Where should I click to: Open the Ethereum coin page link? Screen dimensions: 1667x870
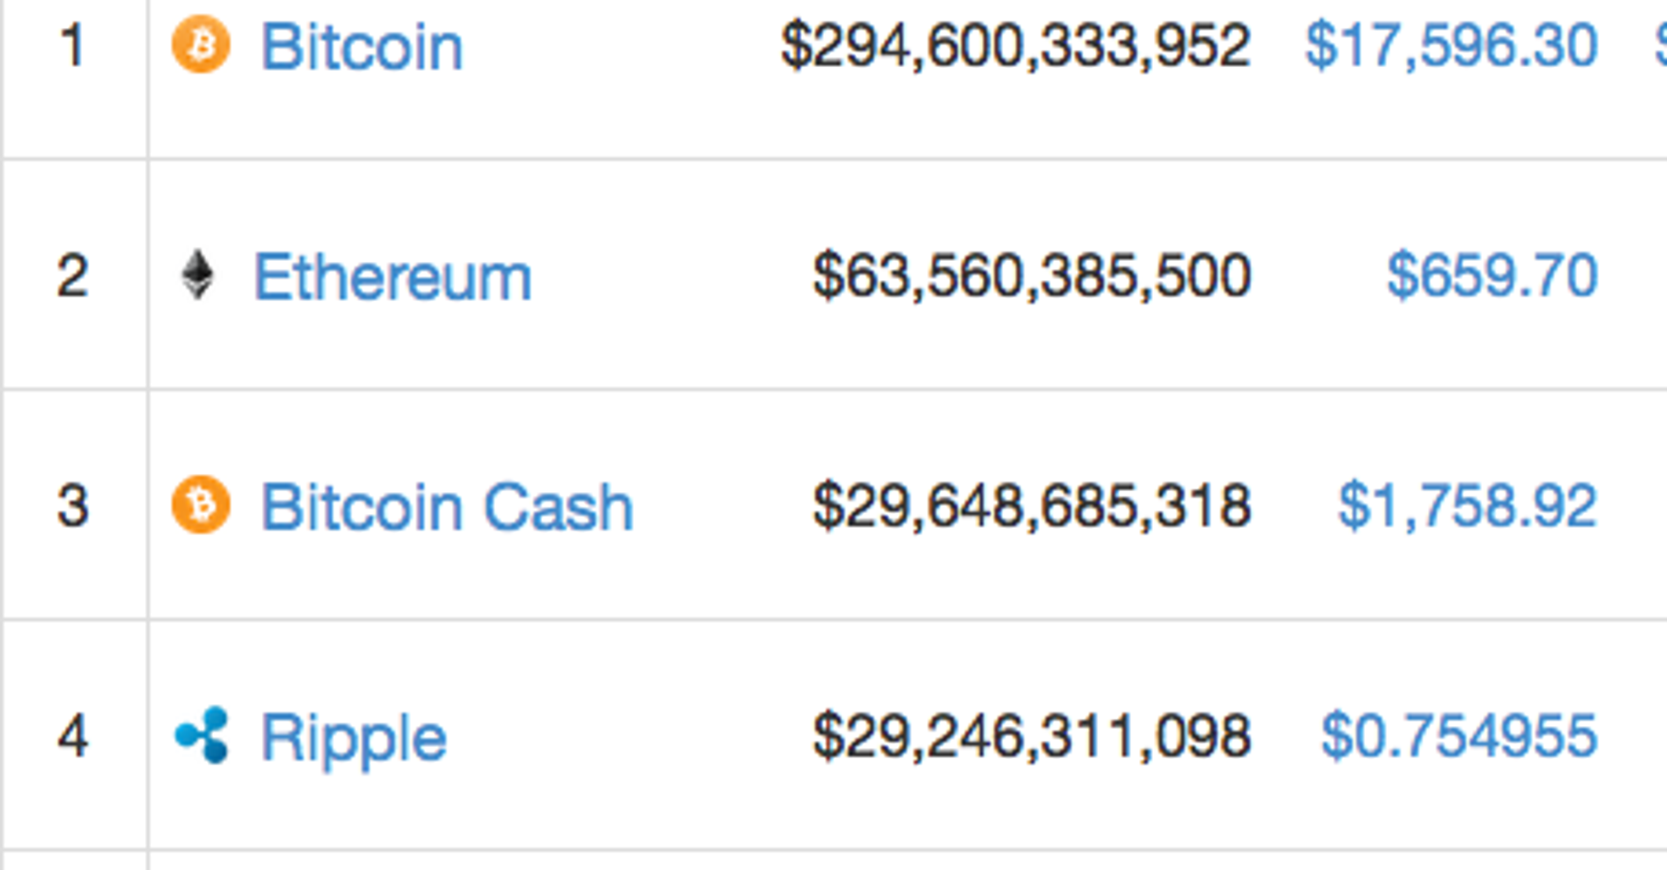[392, 277]
